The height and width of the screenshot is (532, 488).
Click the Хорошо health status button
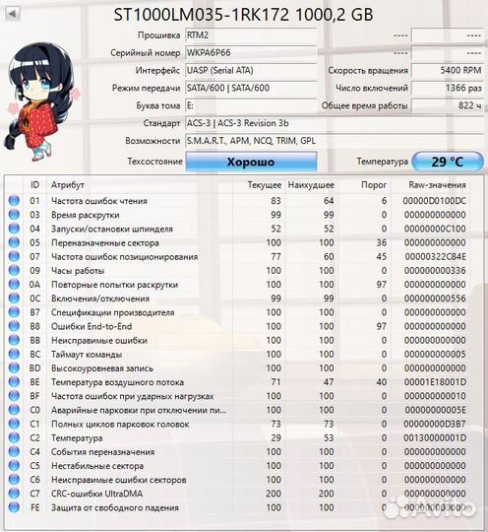point(251,162)
